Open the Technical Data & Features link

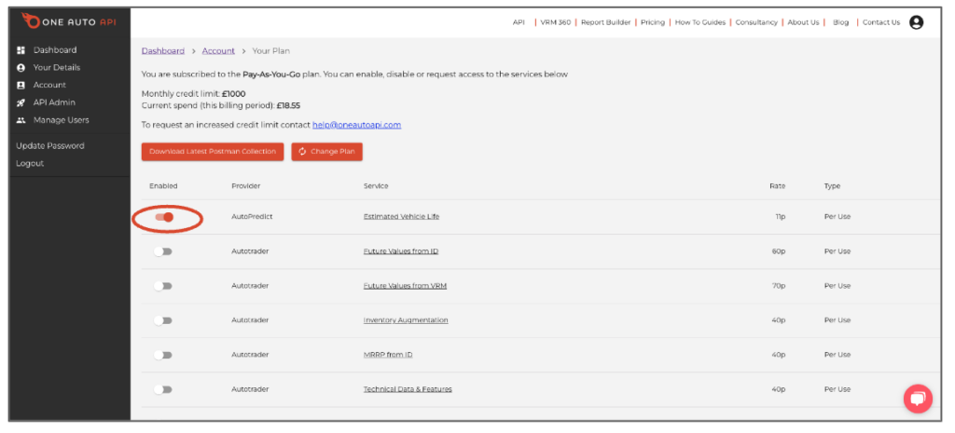coord(408,389)
